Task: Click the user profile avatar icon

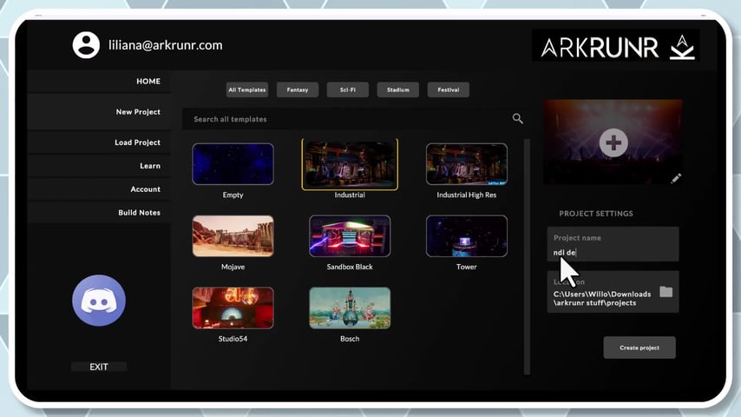Action: pos(86,45)
